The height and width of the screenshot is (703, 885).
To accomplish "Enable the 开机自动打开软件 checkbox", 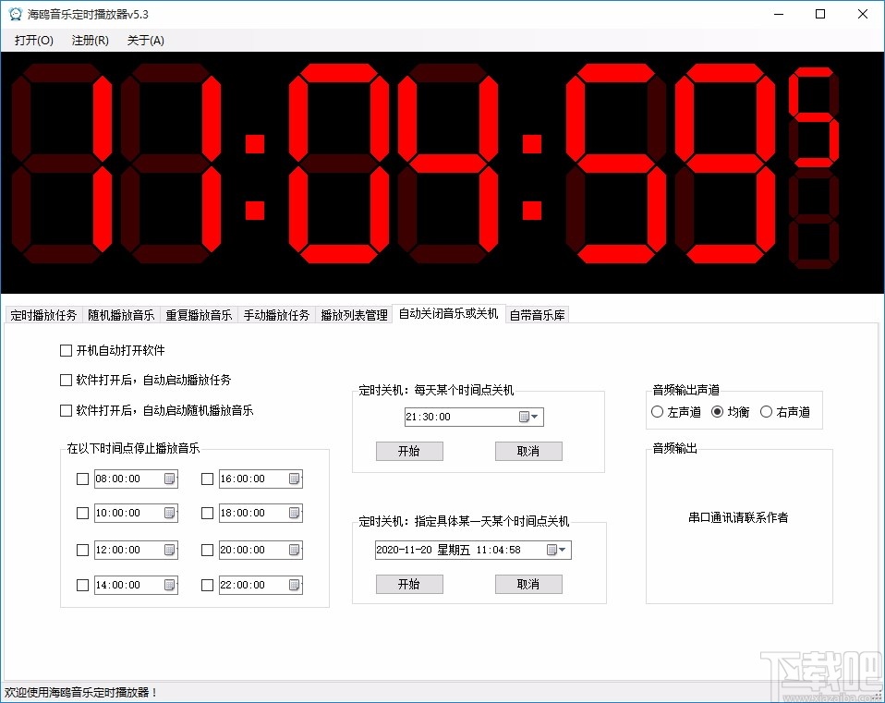I will pos(66,350).
